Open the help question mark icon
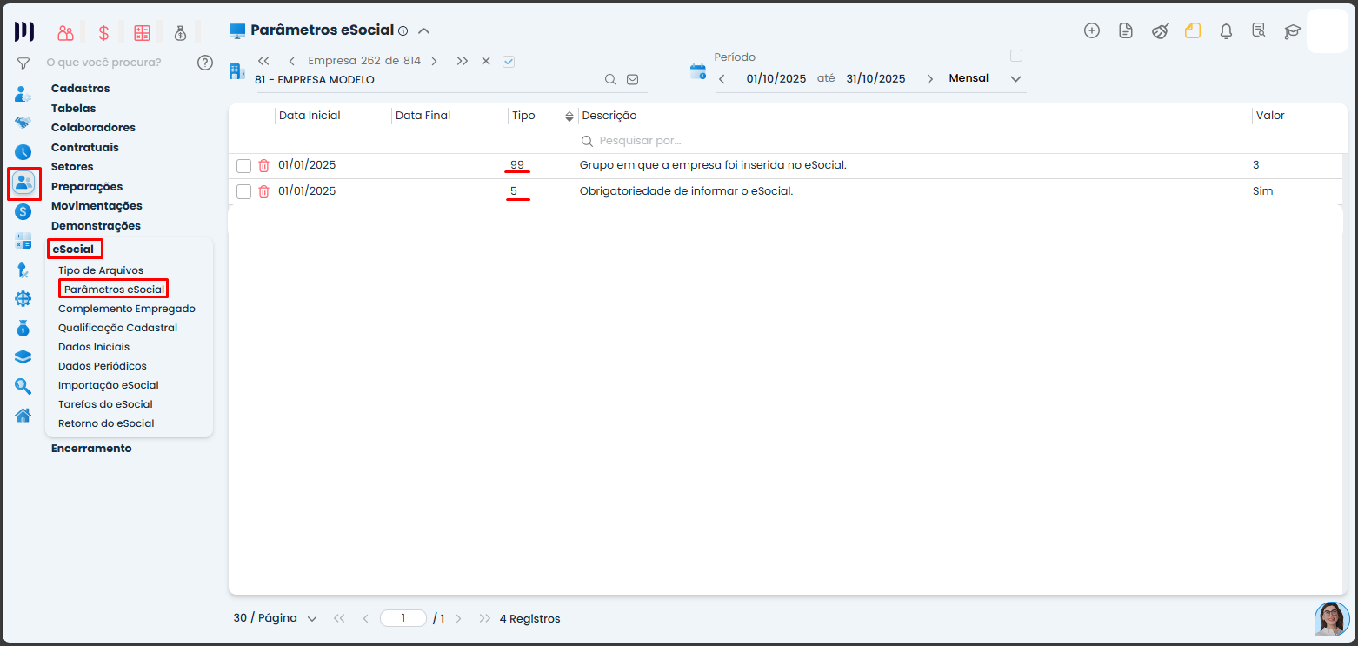The width and height of the screenshot is (1358, 646). pos(205,63)
